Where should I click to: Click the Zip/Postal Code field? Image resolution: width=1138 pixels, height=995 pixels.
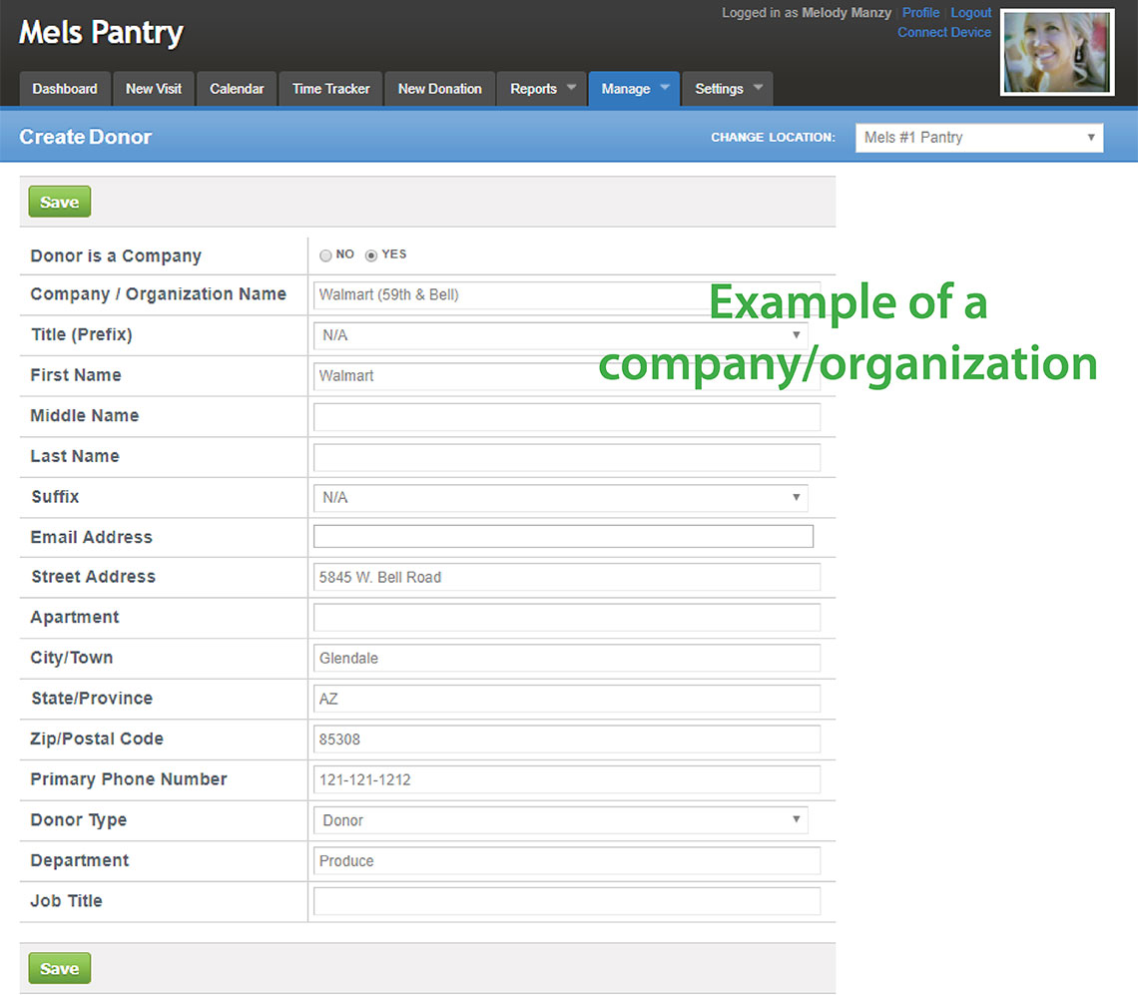point(567,740)
